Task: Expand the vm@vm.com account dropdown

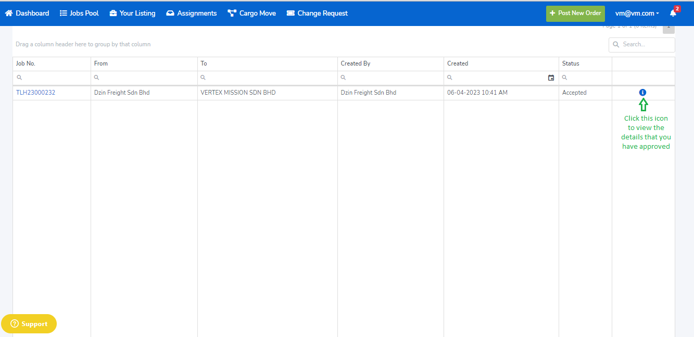Action: click(637, 14)
